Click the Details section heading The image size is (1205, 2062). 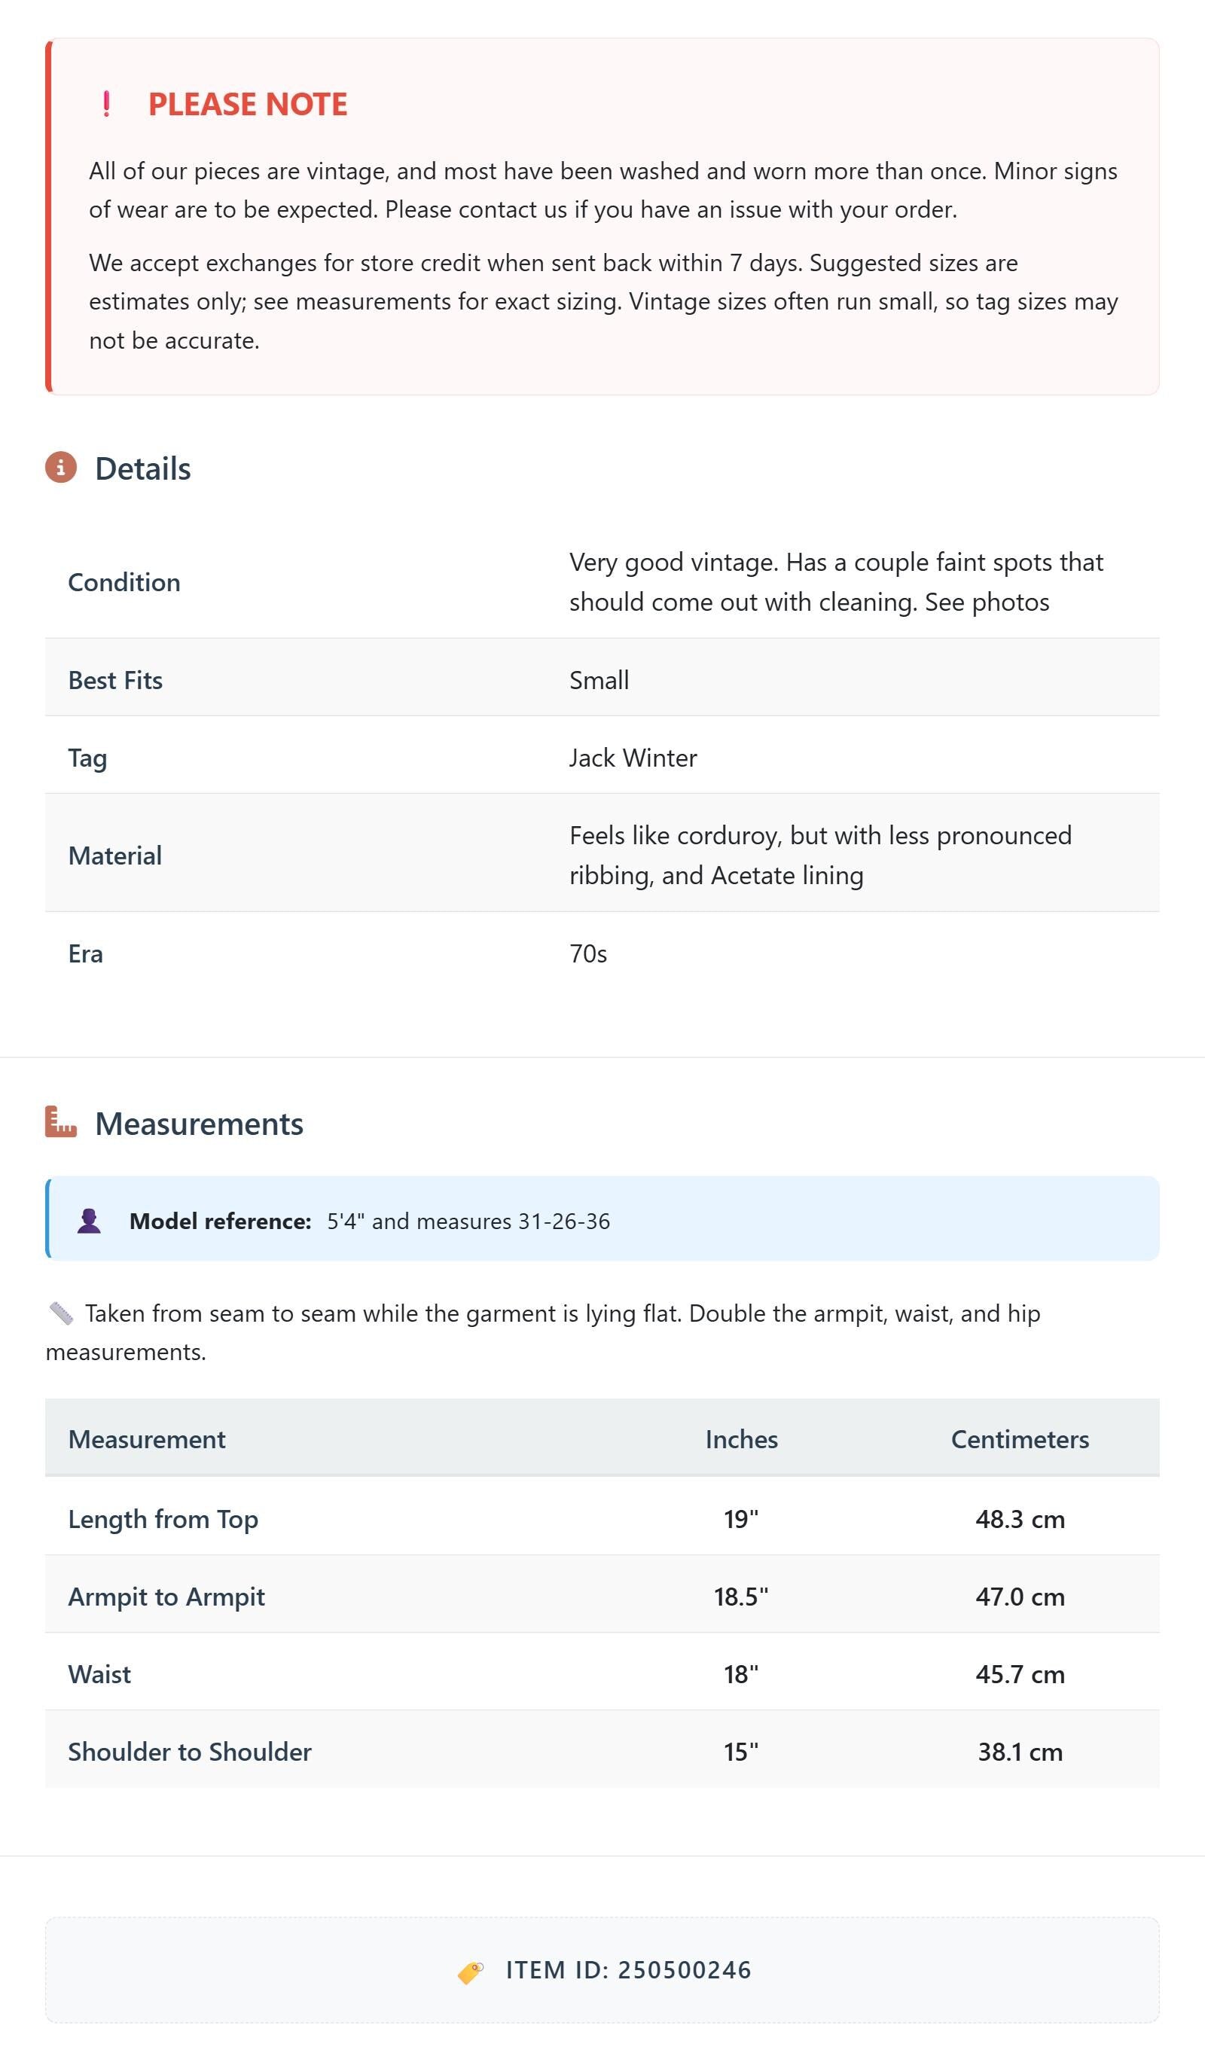tap(143, 469)
